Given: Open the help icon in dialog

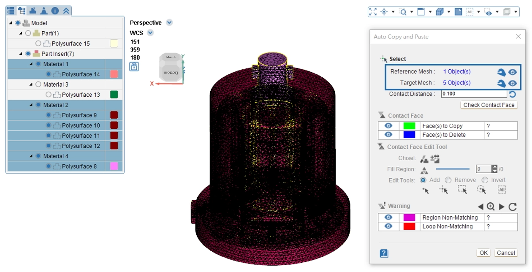Looking at the screenshot, I should pos(384,253).
